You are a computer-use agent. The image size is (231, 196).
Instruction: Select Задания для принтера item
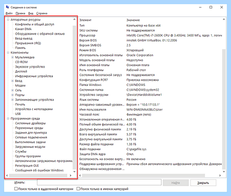pyautogui.click(x=31, y=133)
